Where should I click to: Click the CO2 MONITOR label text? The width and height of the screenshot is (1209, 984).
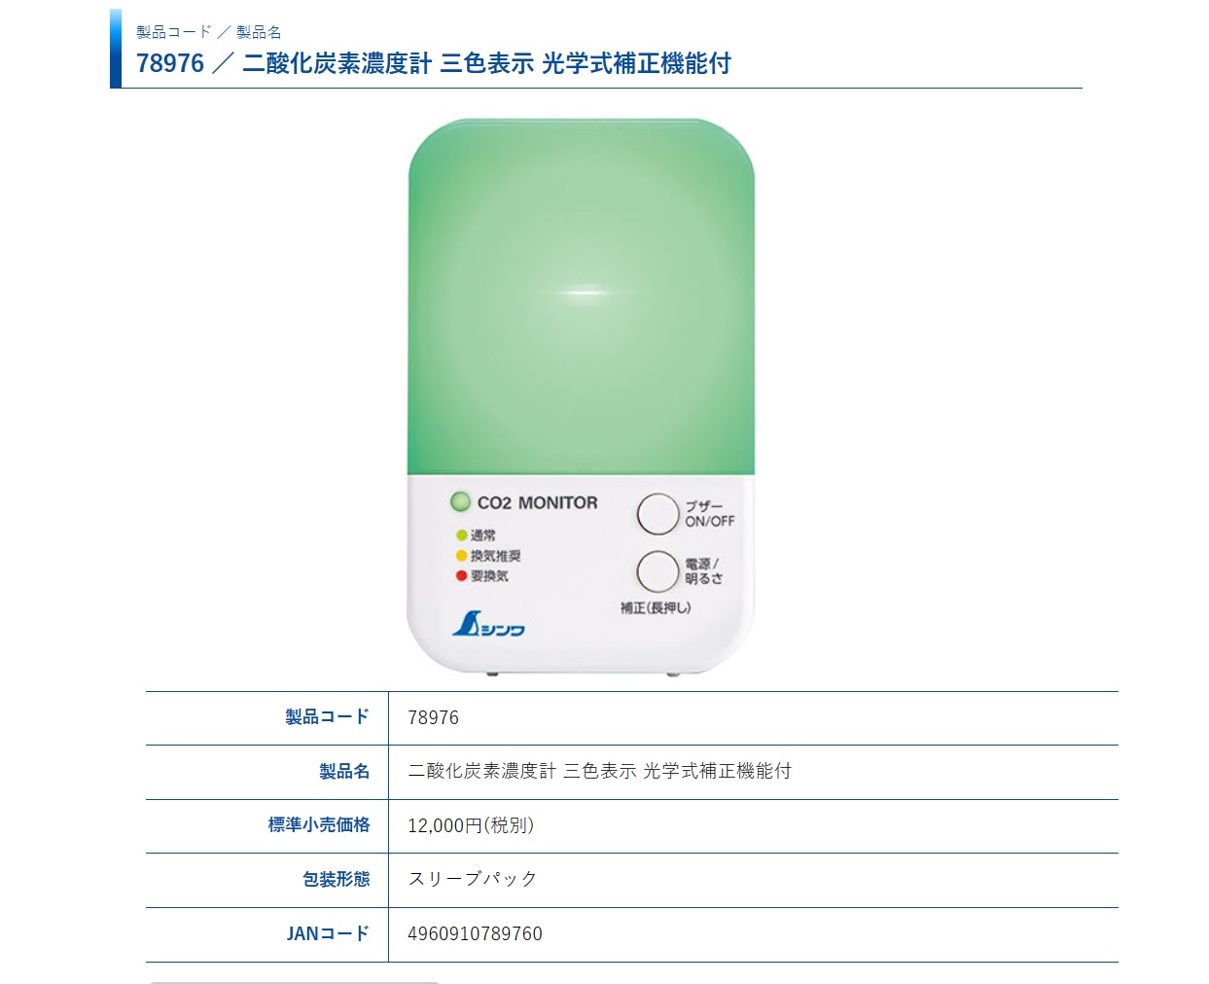click(x=537, y=503)
